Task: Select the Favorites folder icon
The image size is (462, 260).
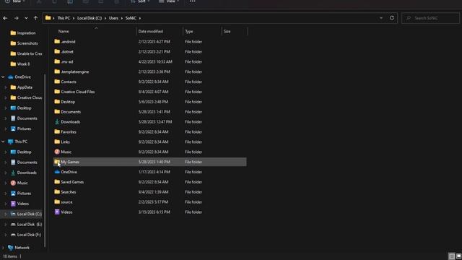Action: coord(57,131)
